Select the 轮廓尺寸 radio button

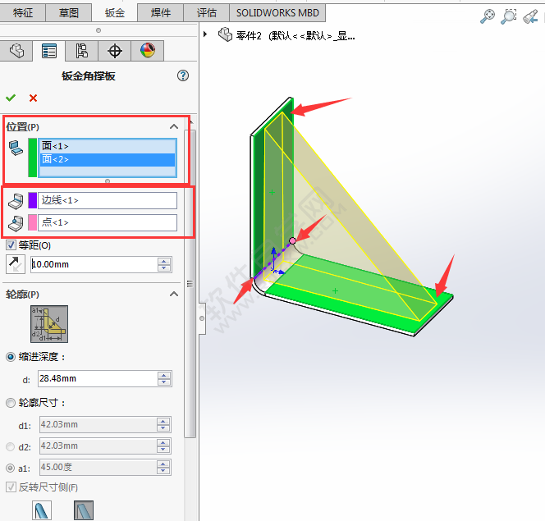click(x=11, y=403)
